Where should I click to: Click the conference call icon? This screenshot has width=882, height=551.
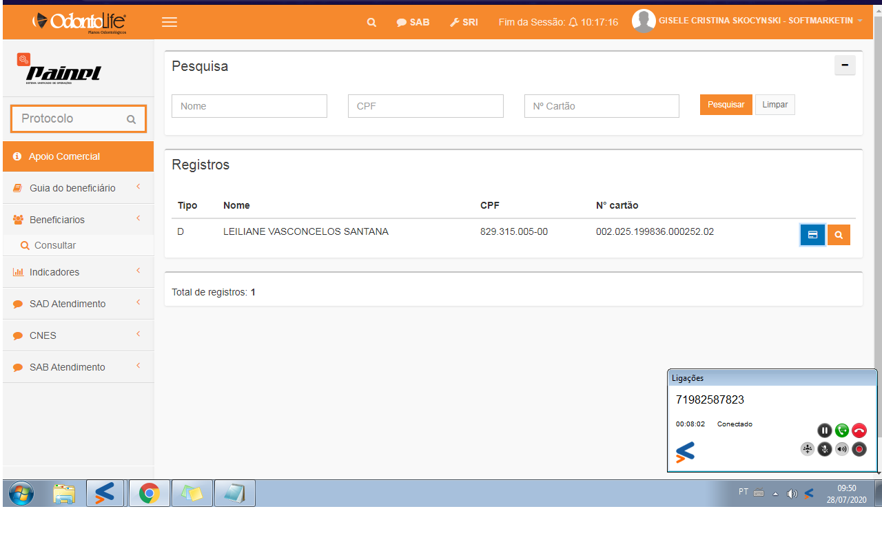pyautogui.click(x=808, y=449)
